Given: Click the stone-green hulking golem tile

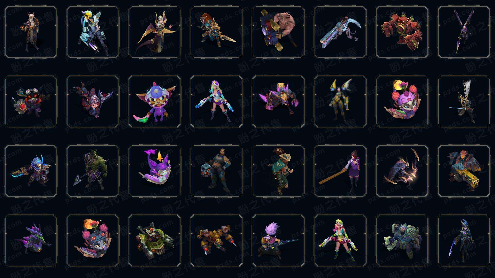Looking at the screenshot, I should pos(402,240).
